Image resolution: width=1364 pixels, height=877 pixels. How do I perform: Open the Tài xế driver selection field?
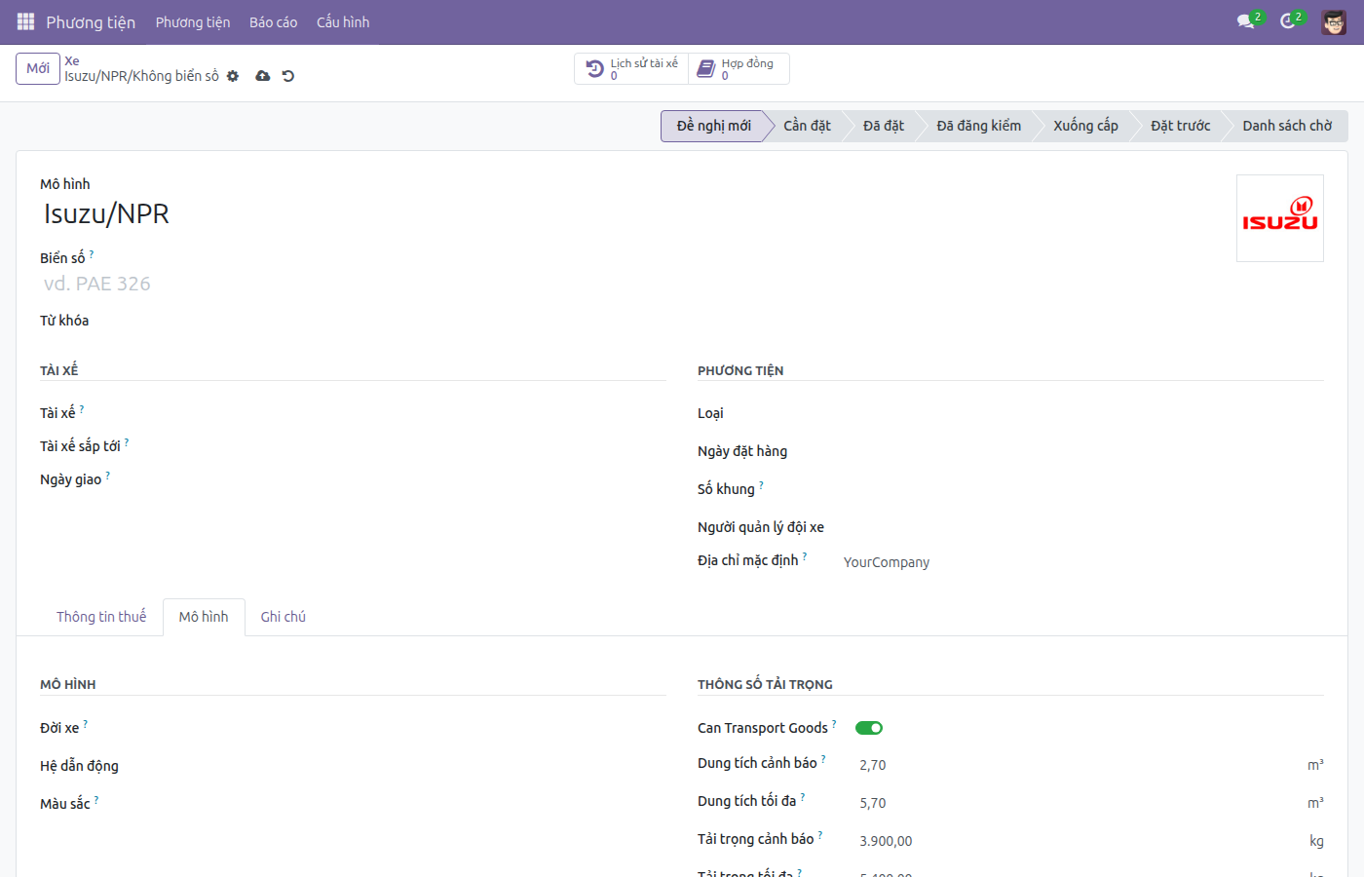[426, 413]
